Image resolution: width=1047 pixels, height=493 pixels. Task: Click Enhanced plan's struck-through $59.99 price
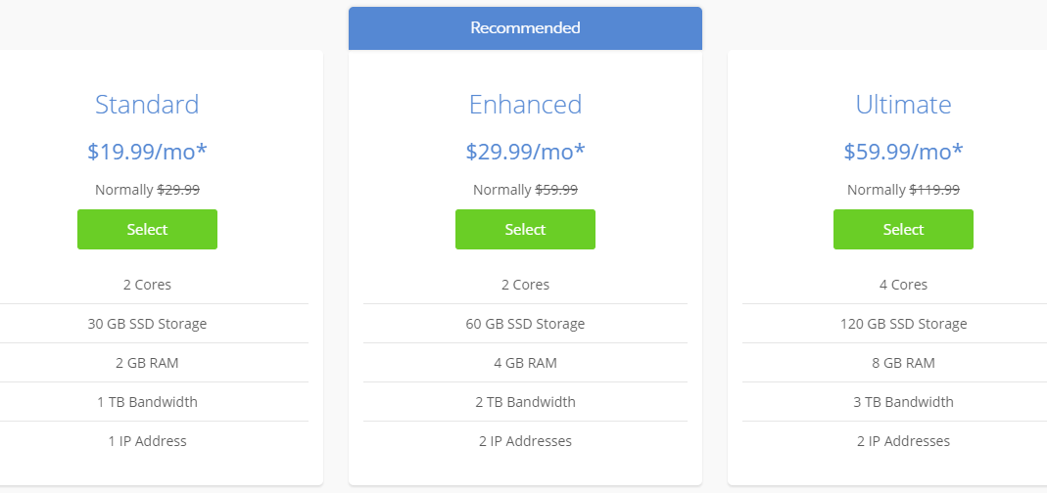click(556, 190)
